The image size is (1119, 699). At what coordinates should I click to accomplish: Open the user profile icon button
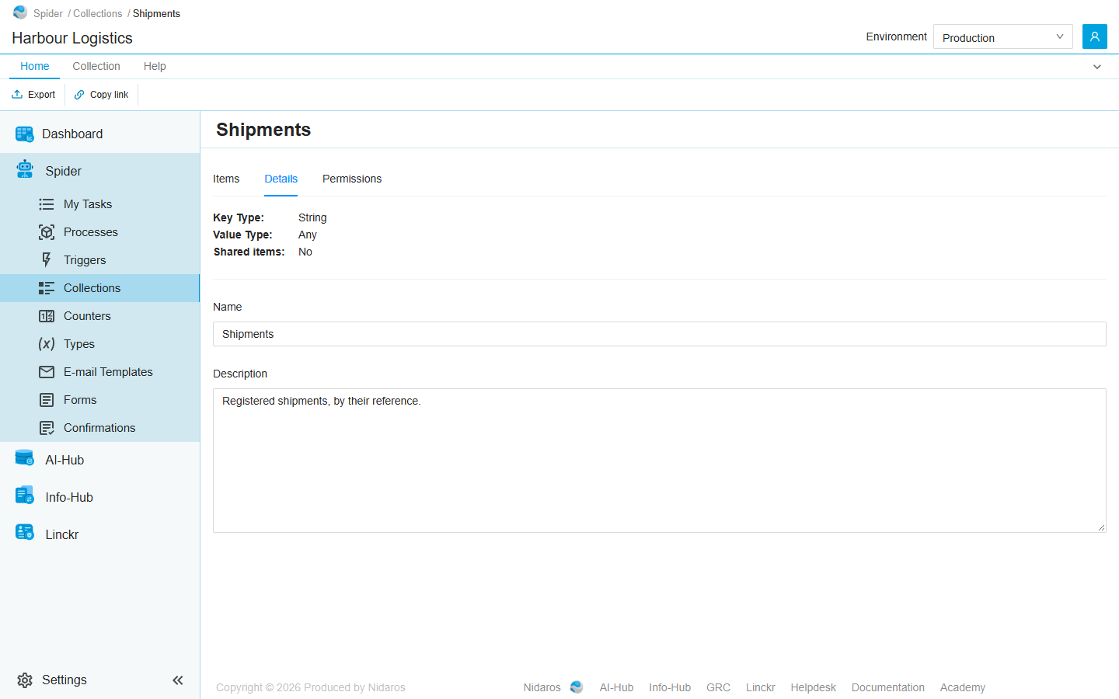(1094, 37)
